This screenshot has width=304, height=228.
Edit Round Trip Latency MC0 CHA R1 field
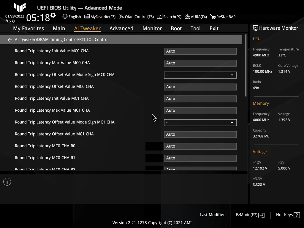(200, 158)
